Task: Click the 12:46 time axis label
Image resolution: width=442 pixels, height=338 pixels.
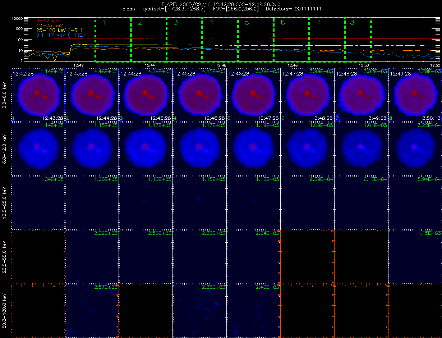Action: click(x=221, y=65)
